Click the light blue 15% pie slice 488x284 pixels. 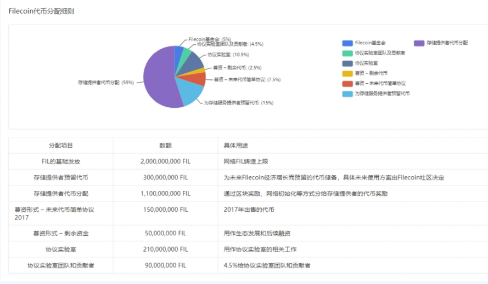tap(190, 91)
